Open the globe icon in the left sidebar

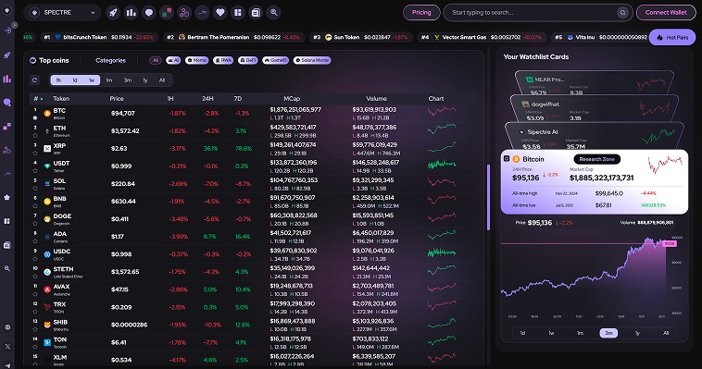click(7, 327)
